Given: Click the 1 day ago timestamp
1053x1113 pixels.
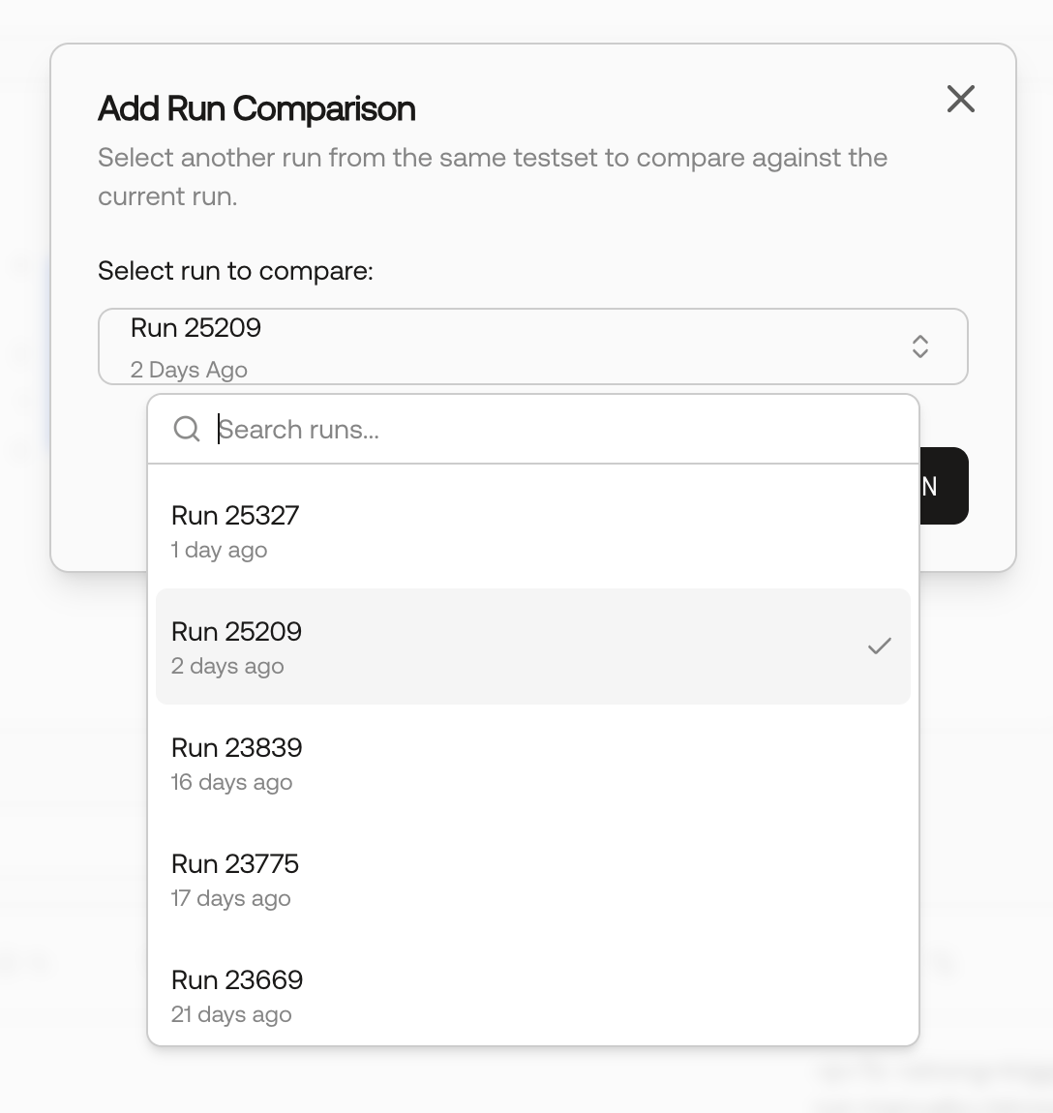Looking at the screenshot, I should [219, 550].
